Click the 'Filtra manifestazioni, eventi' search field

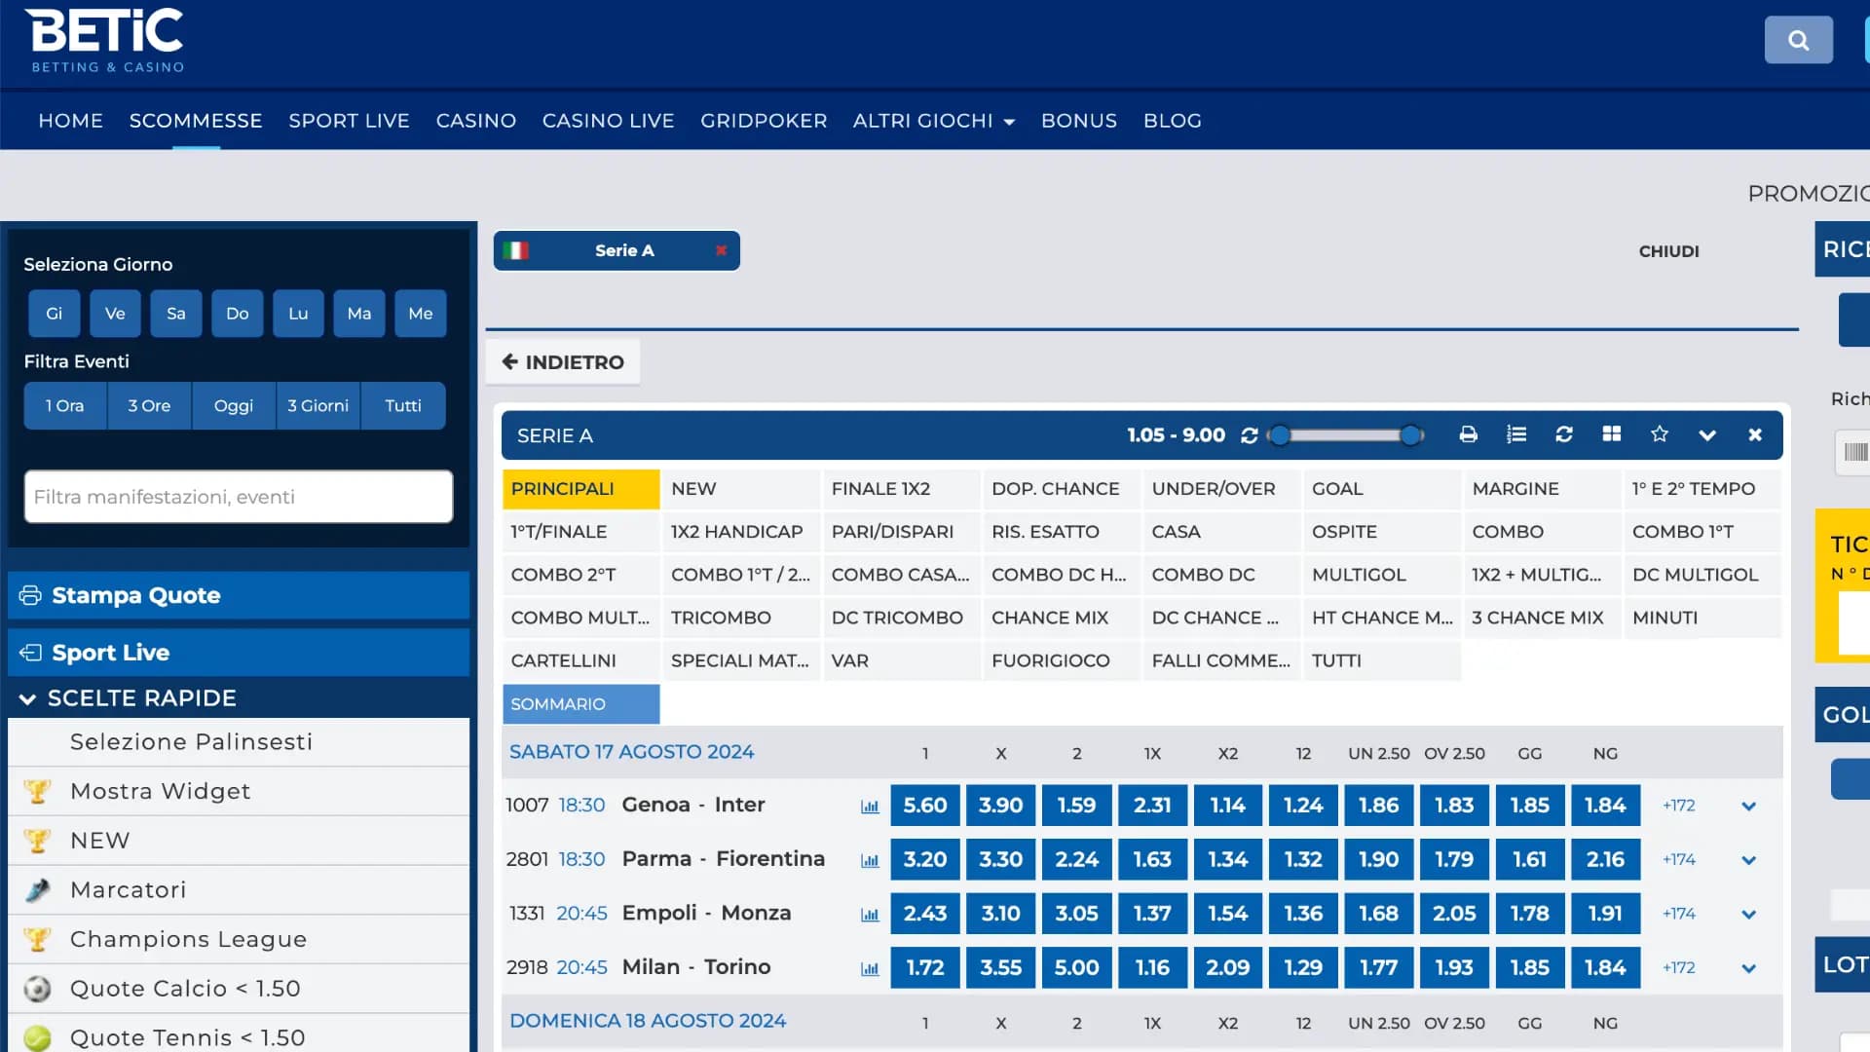point(238,497)
